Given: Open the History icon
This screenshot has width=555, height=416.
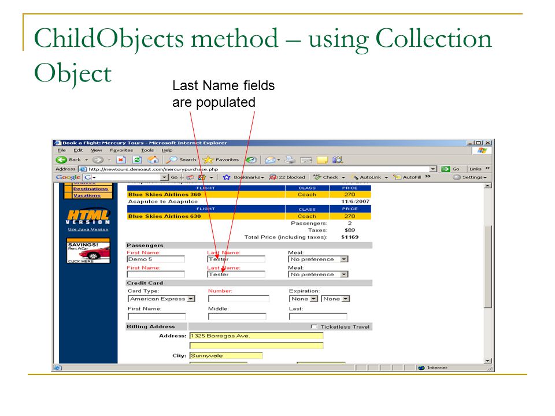Looking at the screenshot, I should (x=251, y=160).
